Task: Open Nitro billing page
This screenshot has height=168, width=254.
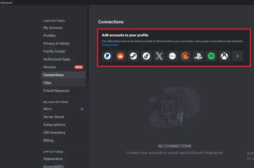Action: pos(63,109)
